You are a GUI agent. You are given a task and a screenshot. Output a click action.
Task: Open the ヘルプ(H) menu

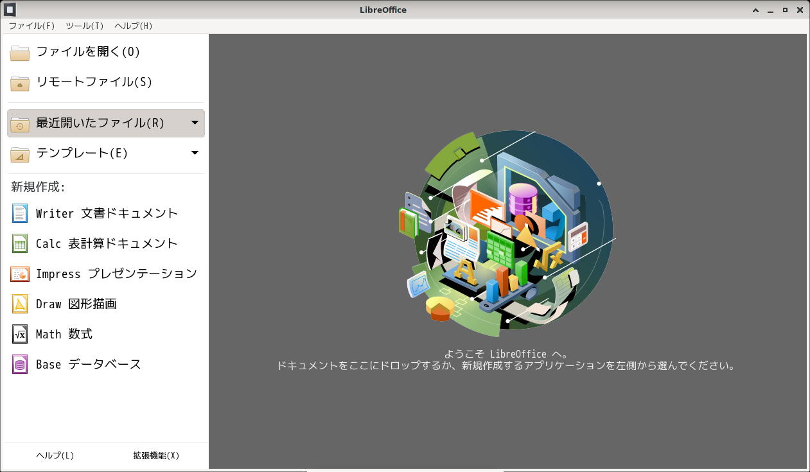[x=134, y=26]
